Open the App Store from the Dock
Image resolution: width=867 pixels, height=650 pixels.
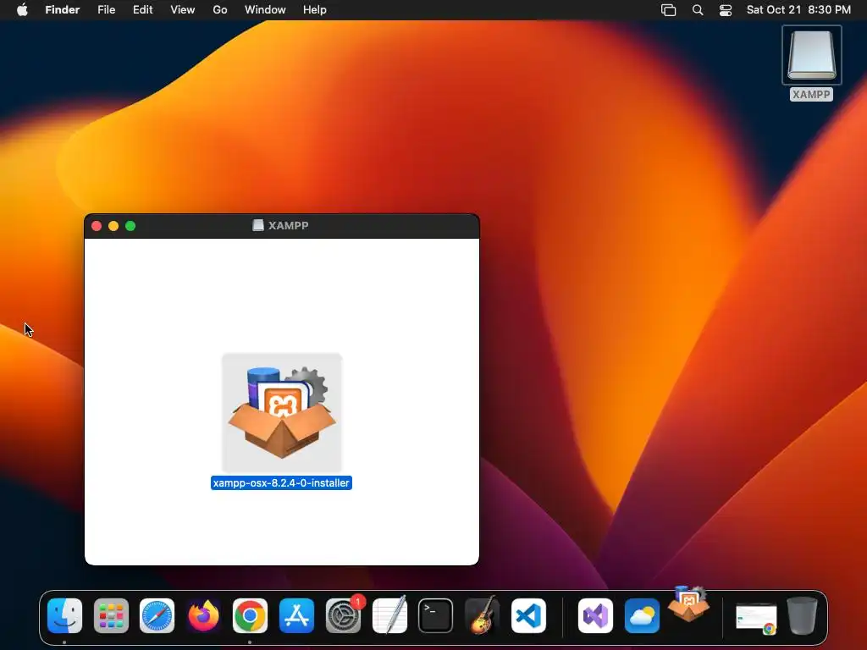297,616
